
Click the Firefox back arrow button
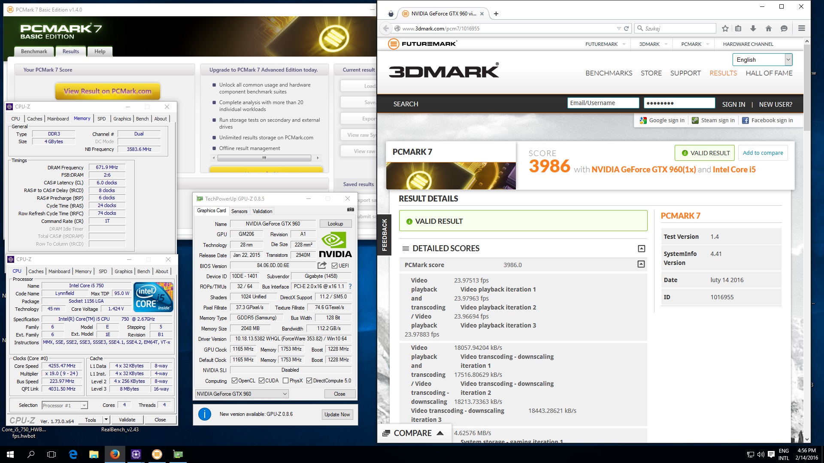pos(386,28)
